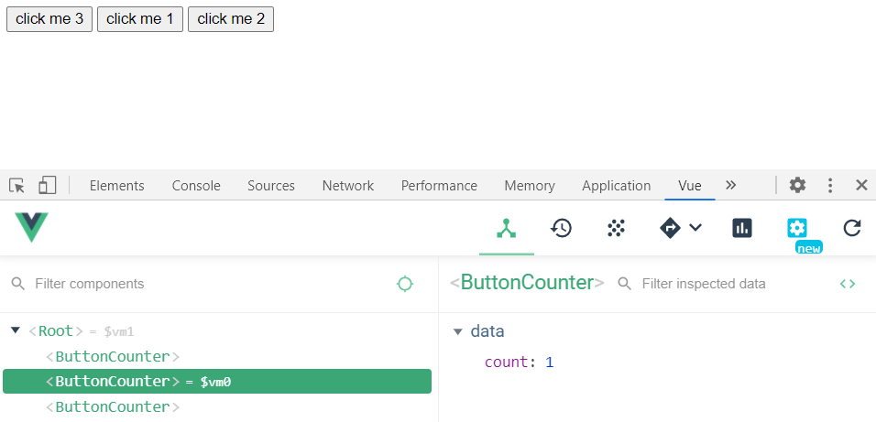Focus the Filter components search field
The height and width of the screenshot is (422, 876).
(x=202, y=284)
